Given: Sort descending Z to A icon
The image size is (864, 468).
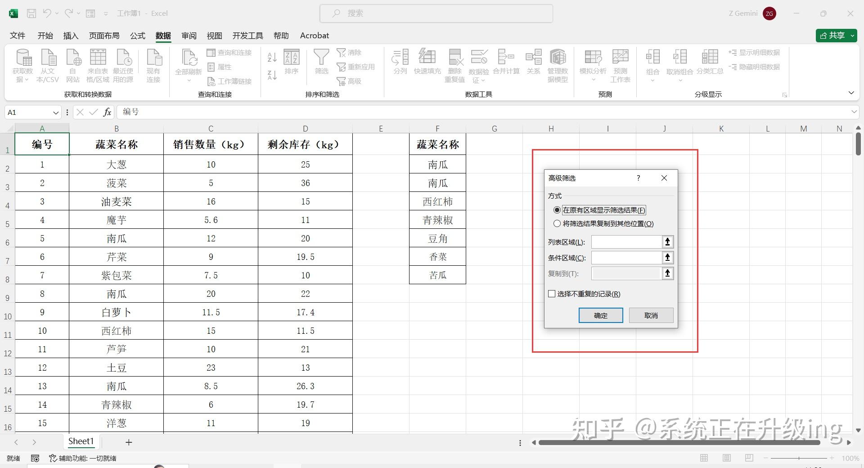Looking at the screenshot, I should (272, 75).
